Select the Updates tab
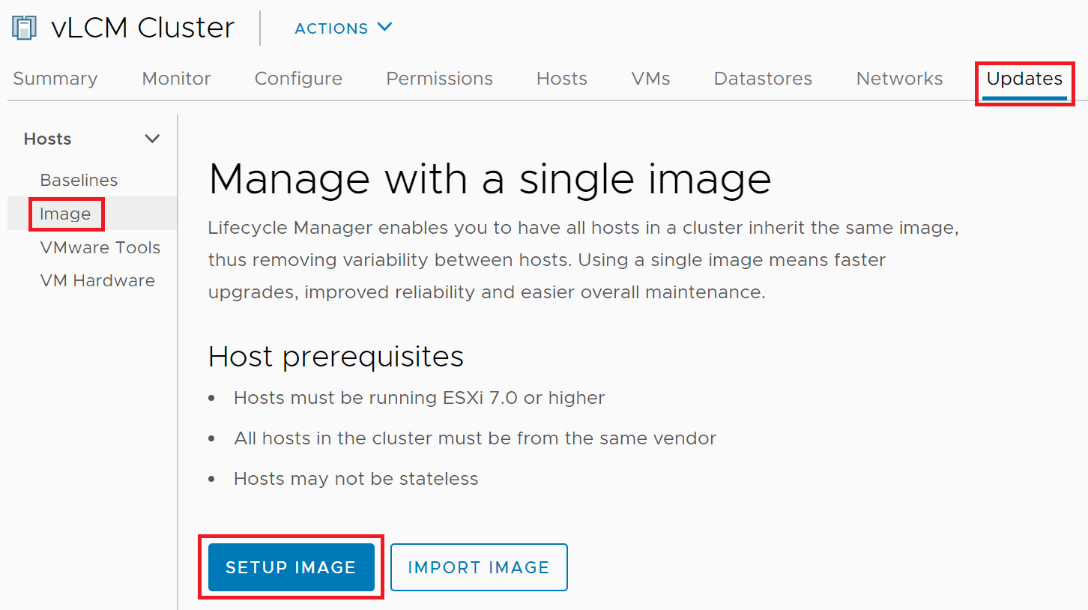Viewport: 1088px width, 610px height. [1024, 79]
